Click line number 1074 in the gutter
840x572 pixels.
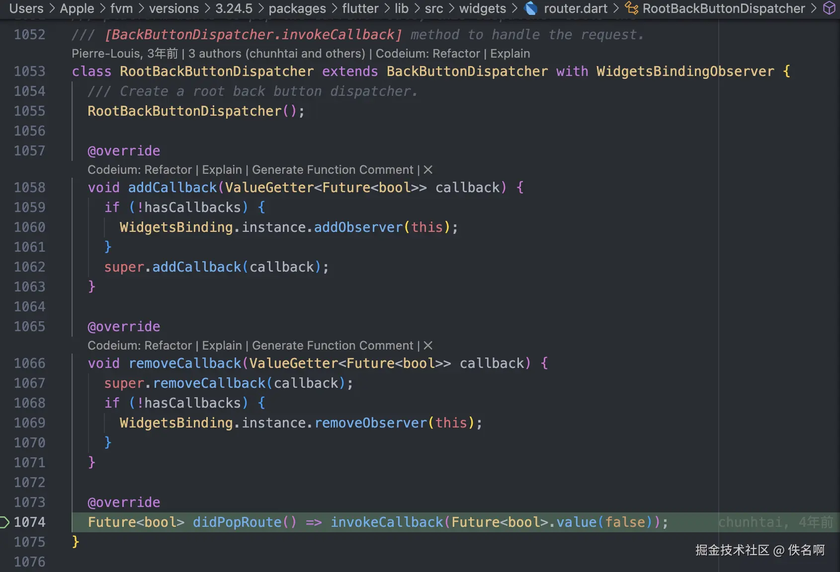[29, 522]
